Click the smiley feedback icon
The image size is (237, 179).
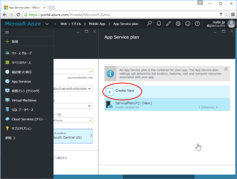pyautogui.click(x=188, y=24)
